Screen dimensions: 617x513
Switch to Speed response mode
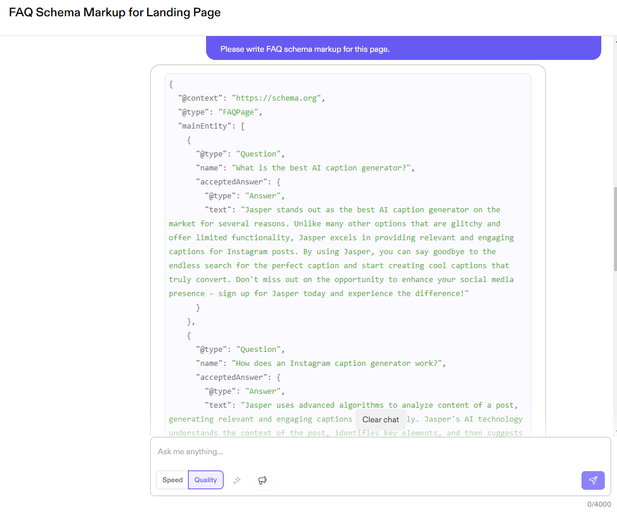[172, 480]
